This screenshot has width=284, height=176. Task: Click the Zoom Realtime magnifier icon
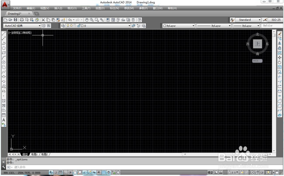pyautogui.click(x=92, y=20)
